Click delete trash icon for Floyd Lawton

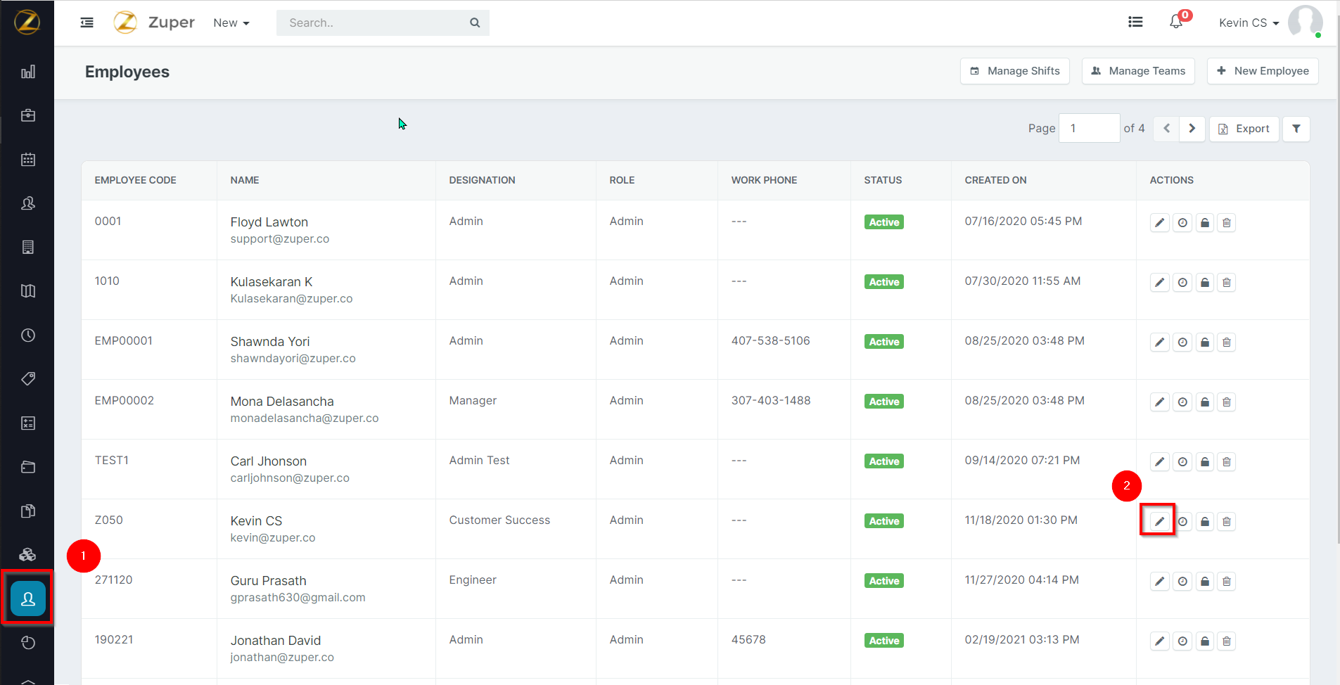click(x=1226, y=223)
